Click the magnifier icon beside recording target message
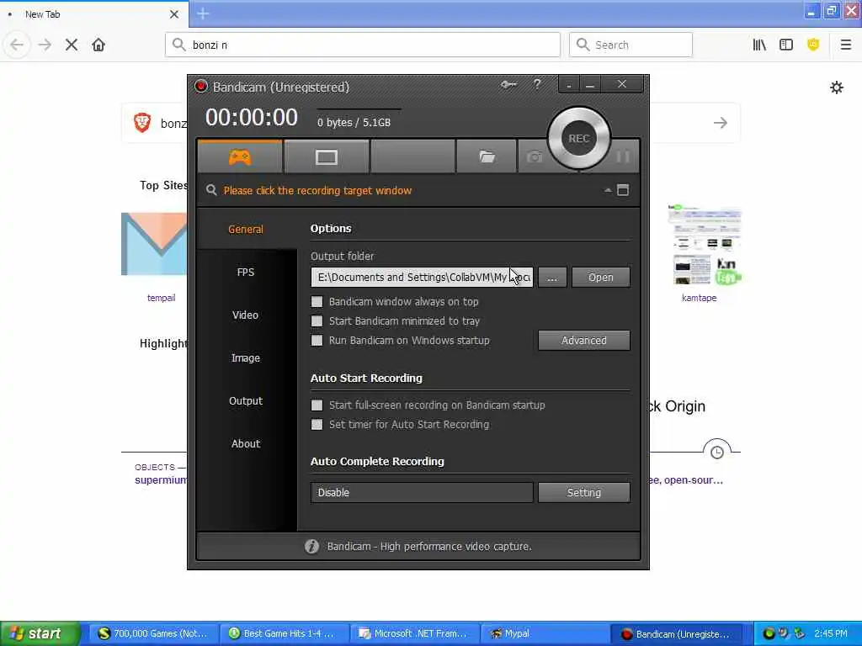The width and height of the screenshot is (862, 646). [211, 190]
